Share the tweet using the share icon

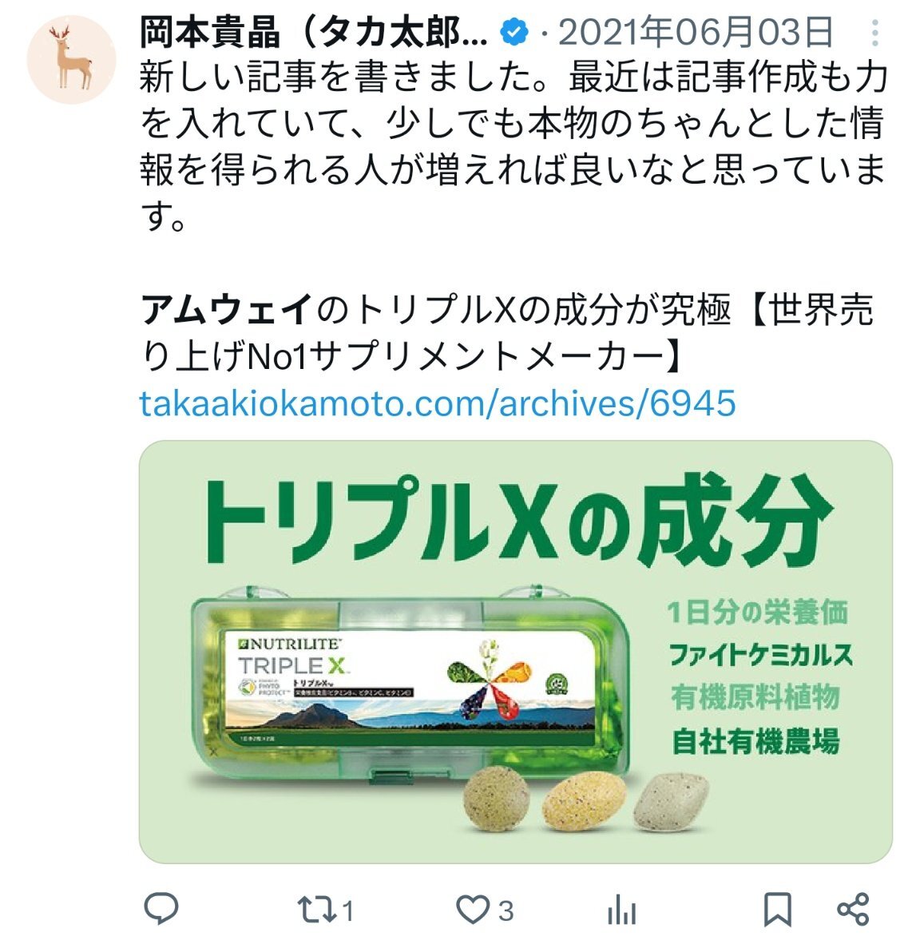[853, 909]
